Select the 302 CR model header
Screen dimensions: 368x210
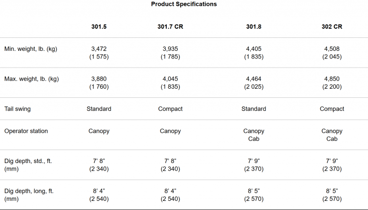point(332,26)
